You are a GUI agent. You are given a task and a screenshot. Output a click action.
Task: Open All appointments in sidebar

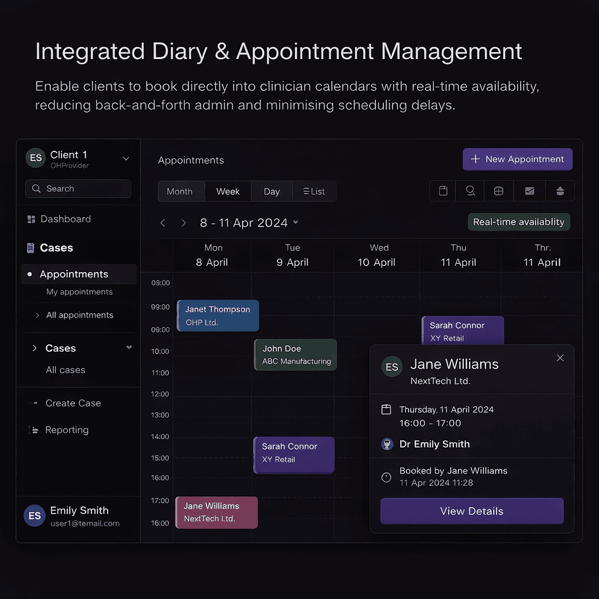(80, 315)
